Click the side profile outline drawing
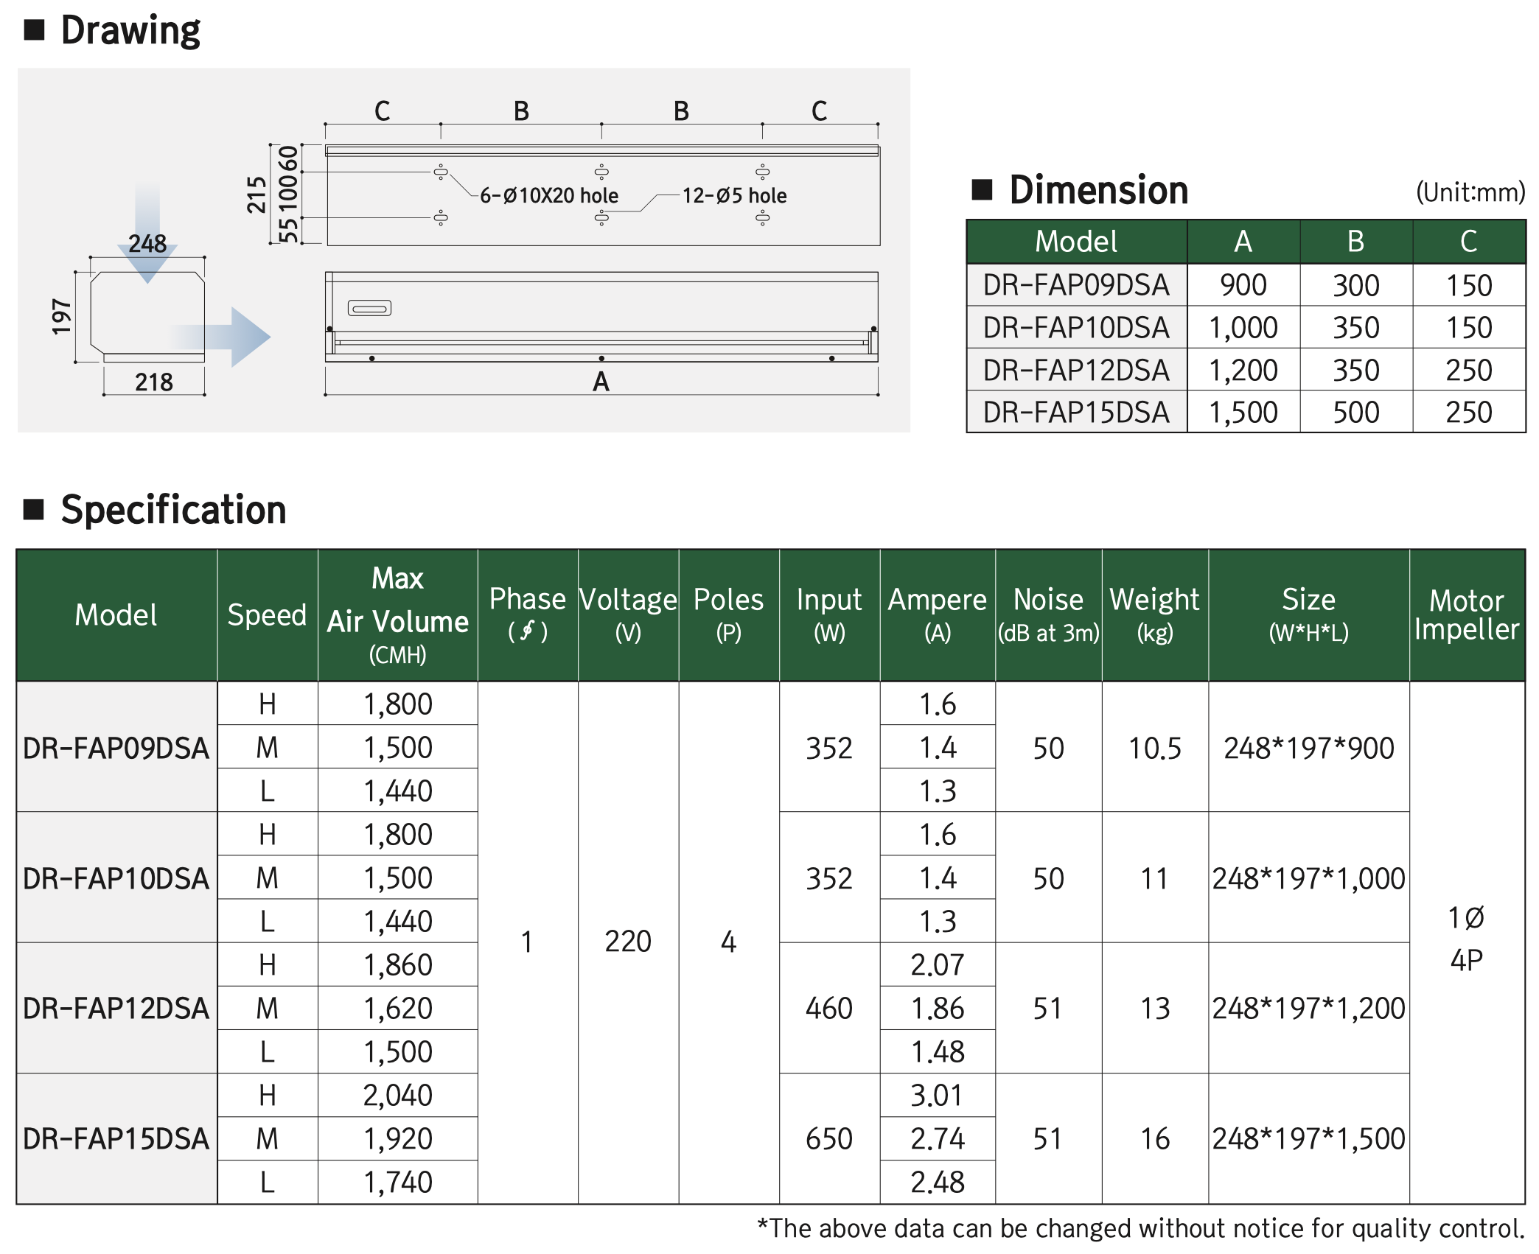Viewport: 1539px width, 1254px height. click(x=147, y=317)
